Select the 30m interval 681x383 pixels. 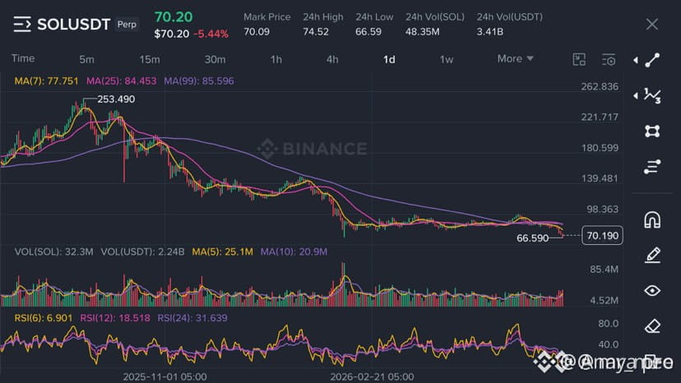(215, 59)
